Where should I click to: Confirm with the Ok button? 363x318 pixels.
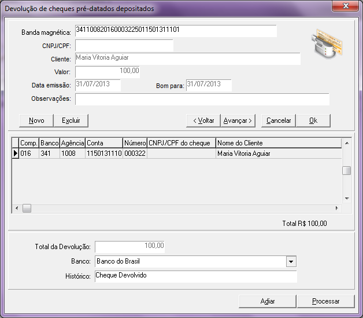(313, 120)
